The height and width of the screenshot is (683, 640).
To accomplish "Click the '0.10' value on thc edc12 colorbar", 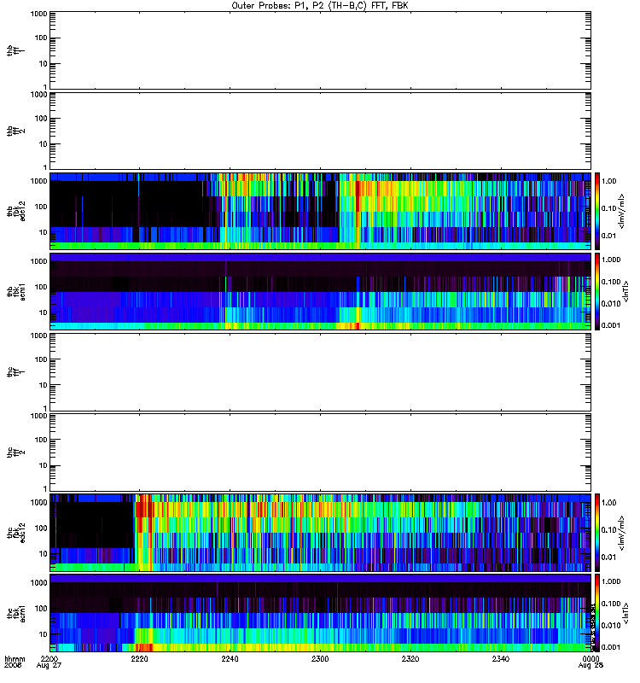I will (x=608, y=530).
